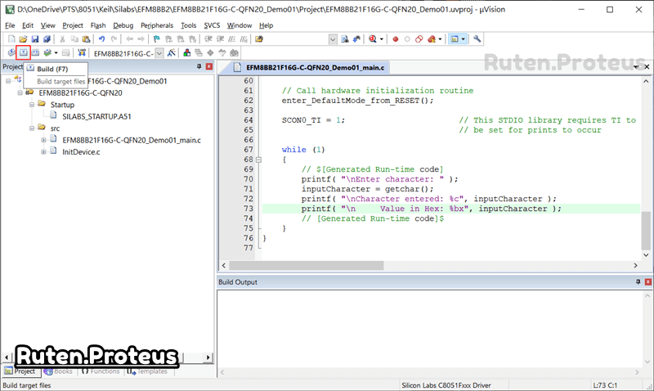Select EFM8BB21F16G-C-QFN20 target group

80,93
